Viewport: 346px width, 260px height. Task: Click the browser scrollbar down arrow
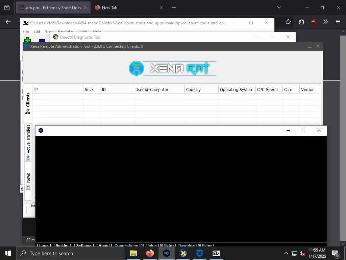point(343,244)
